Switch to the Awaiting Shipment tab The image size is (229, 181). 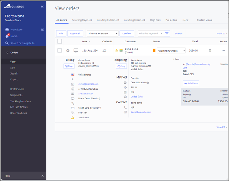coord(135,20)
